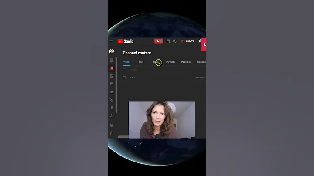Open Subtitles from the sidebar
This screenshot has height=176, width=314.
click(x=112, y=92)
